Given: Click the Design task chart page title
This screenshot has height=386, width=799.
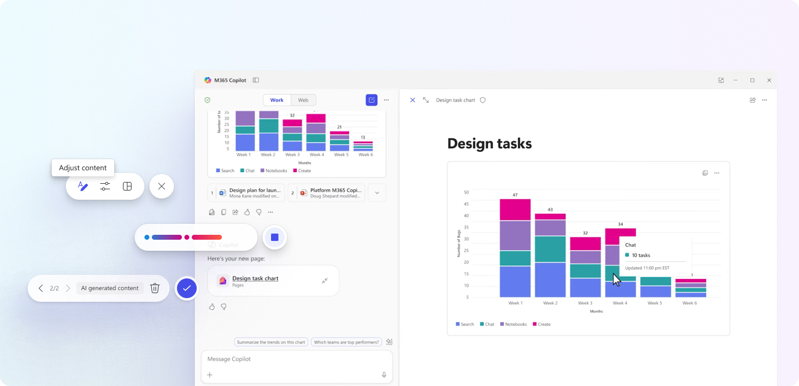Looking at the screenshot, I should point(455,100).
